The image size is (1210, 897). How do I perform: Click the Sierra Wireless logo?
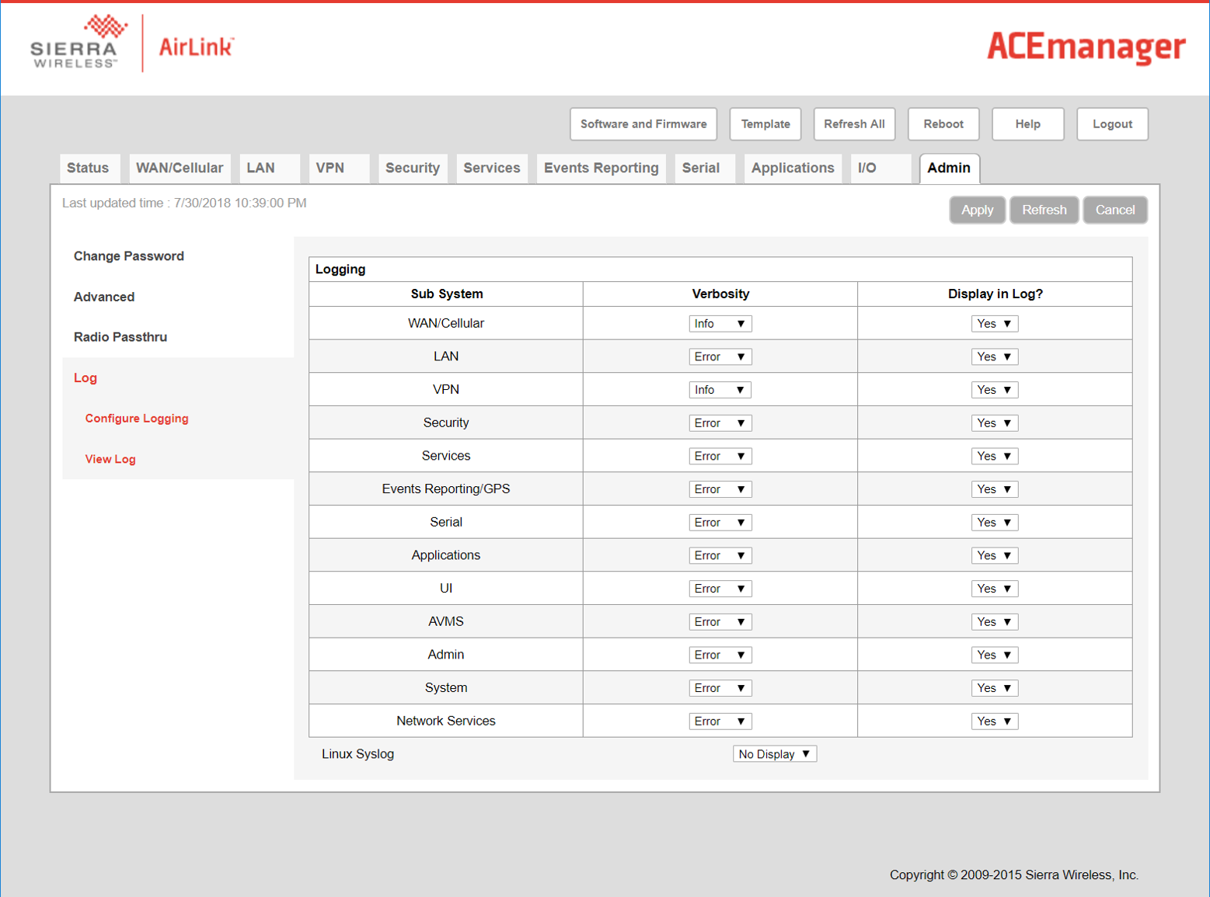[x=76, y=43]
